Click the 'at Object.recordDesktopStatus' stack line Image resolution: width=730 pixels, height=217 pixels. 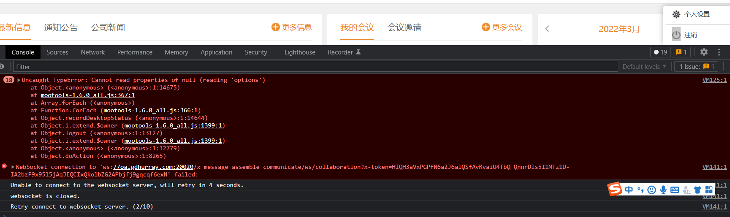pyautogui.click(x=119, y=118)
